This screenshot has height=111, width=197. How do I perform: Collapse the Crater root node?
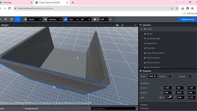pyautogui.click(x=142, y=29)
